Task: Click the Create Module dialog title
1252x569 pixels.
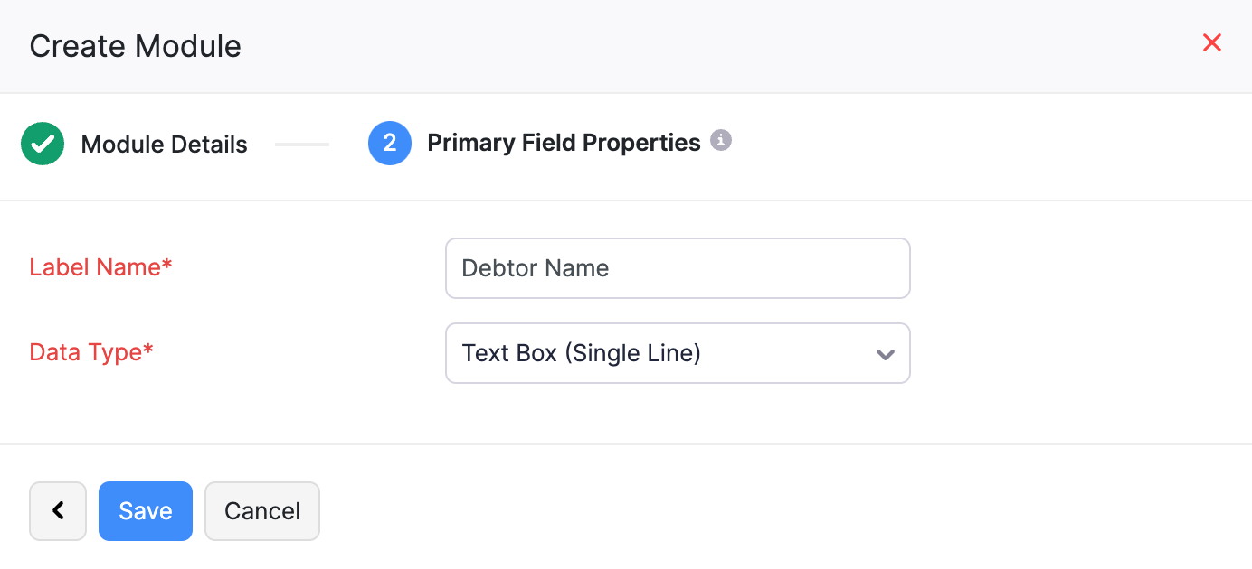Action: tap(134, 45)
